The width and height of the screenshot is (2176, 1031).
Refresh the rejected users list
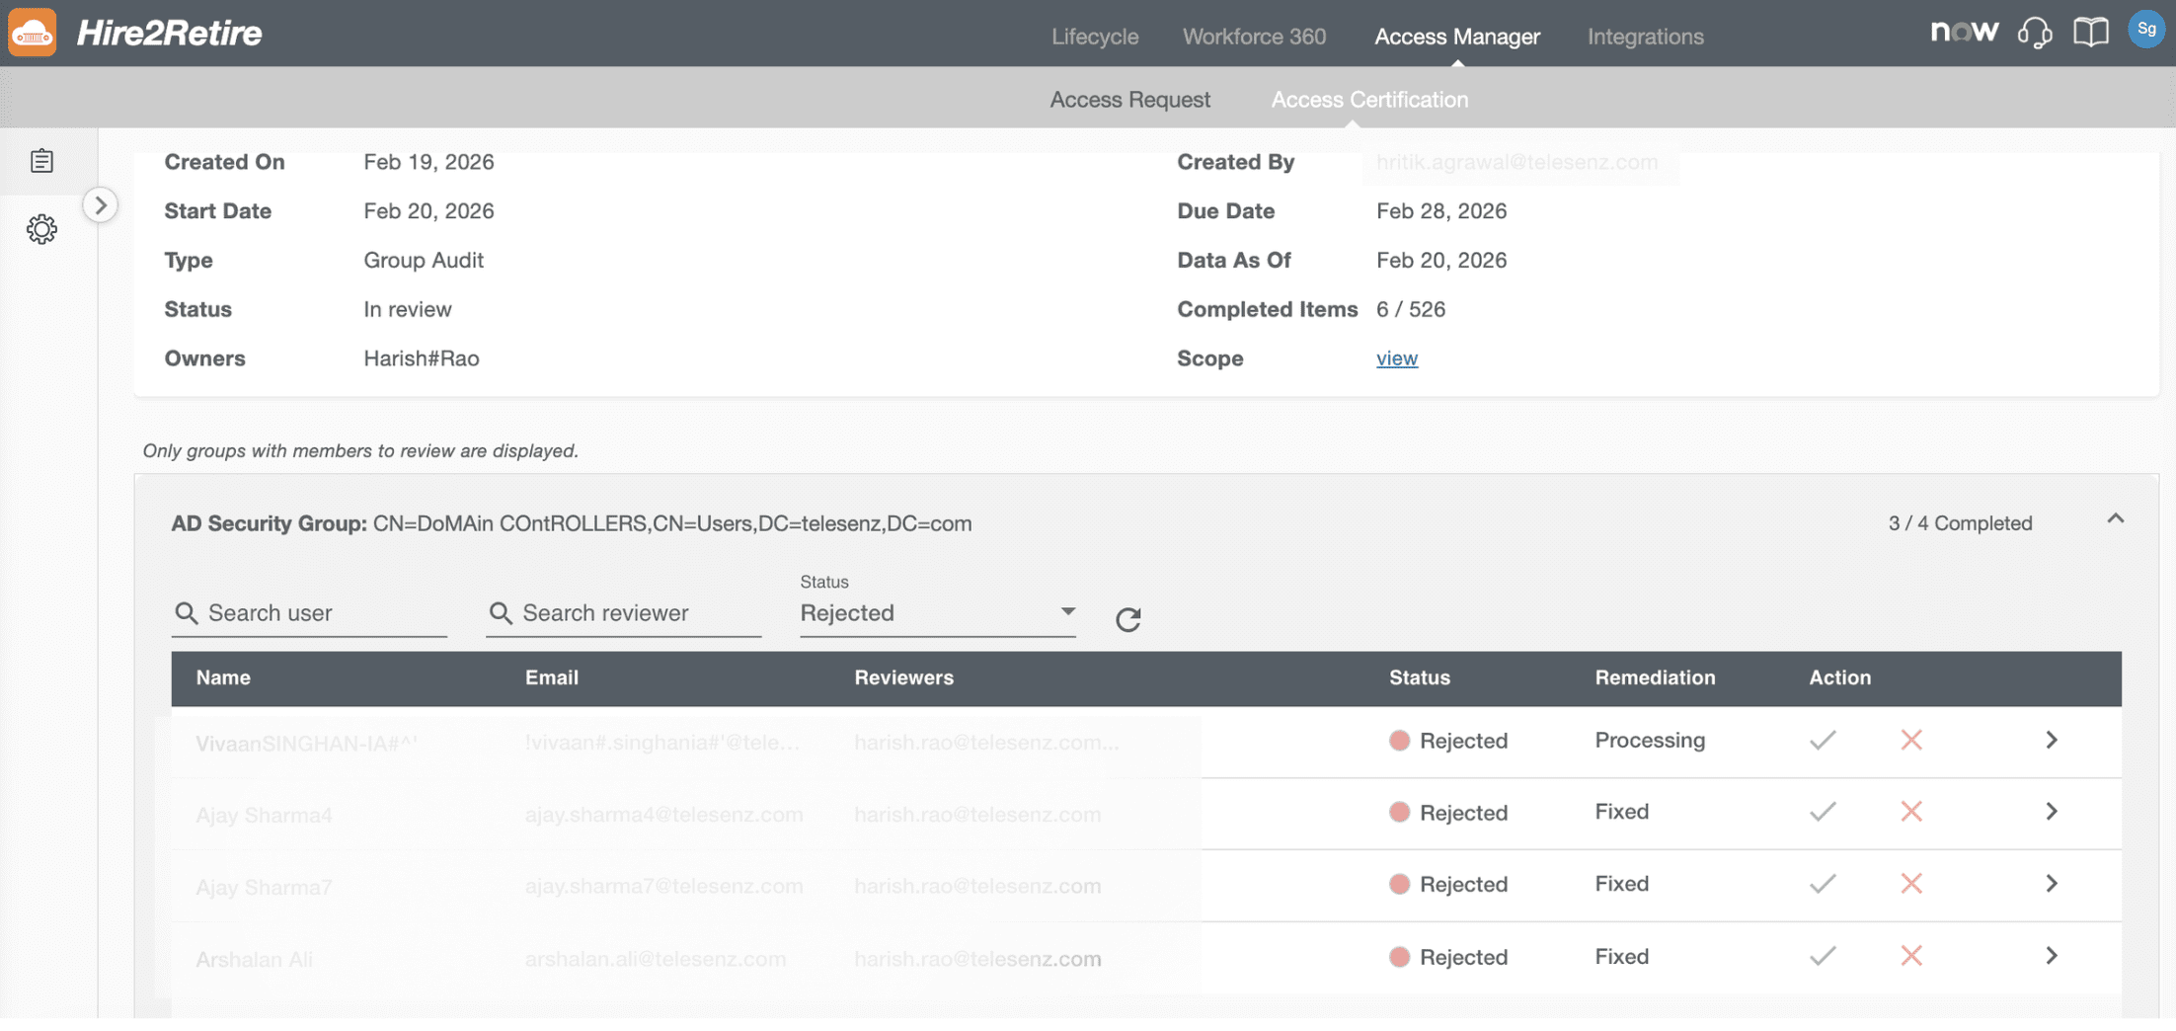[1127, 619]
